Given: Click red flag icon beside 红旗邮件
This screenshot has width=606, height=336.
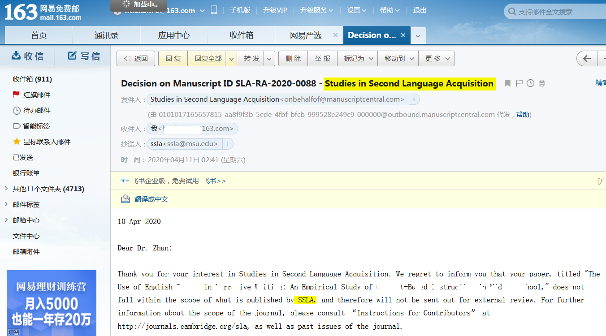Looking at the screenshot, I should pyautogui.click(x=17, y=95).
